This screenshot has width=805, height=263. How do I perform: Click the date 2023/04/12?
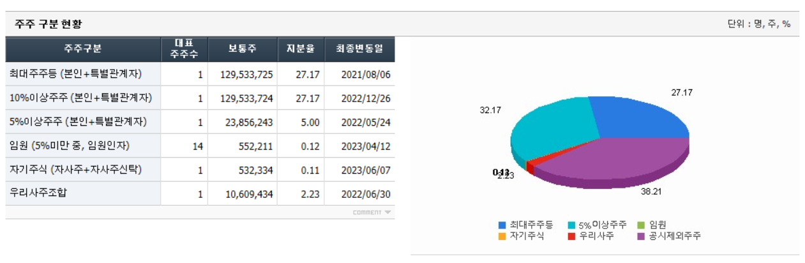pyautogui.click(x=366, y=146)
